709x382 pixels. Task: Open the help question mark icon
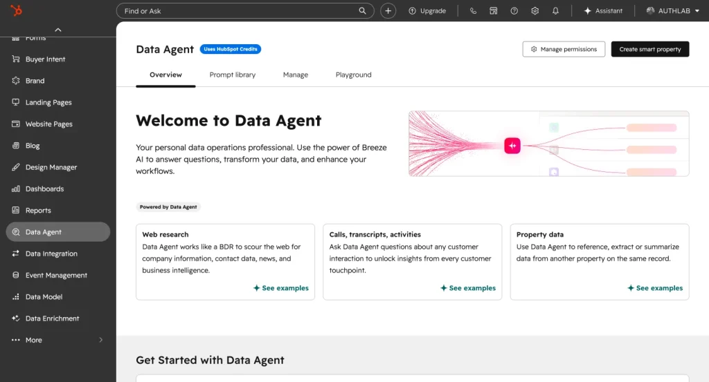click(514, 11)
